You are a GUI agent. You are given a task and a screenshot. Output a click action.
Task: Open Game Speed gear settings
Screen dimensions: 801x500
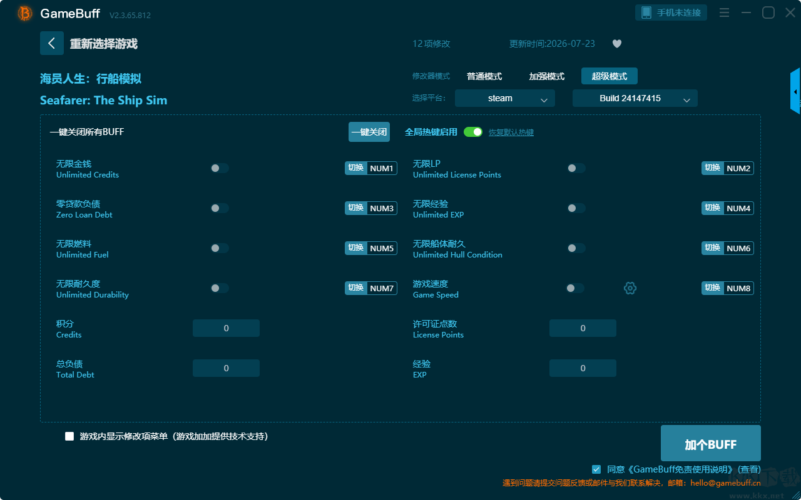pyautogui.click(x=630, y=288)
